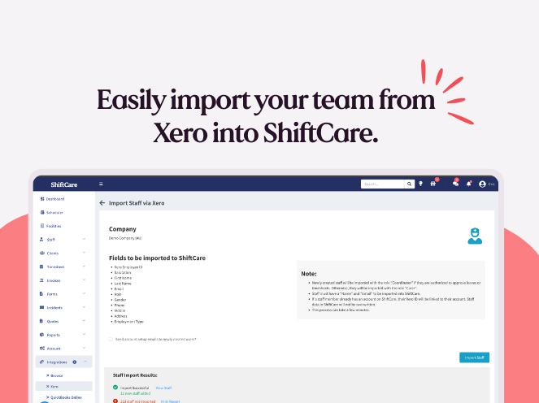Click the ShiftCare logo in the header
The width and height of the screenshot is (539, 403).
[64, 184]
